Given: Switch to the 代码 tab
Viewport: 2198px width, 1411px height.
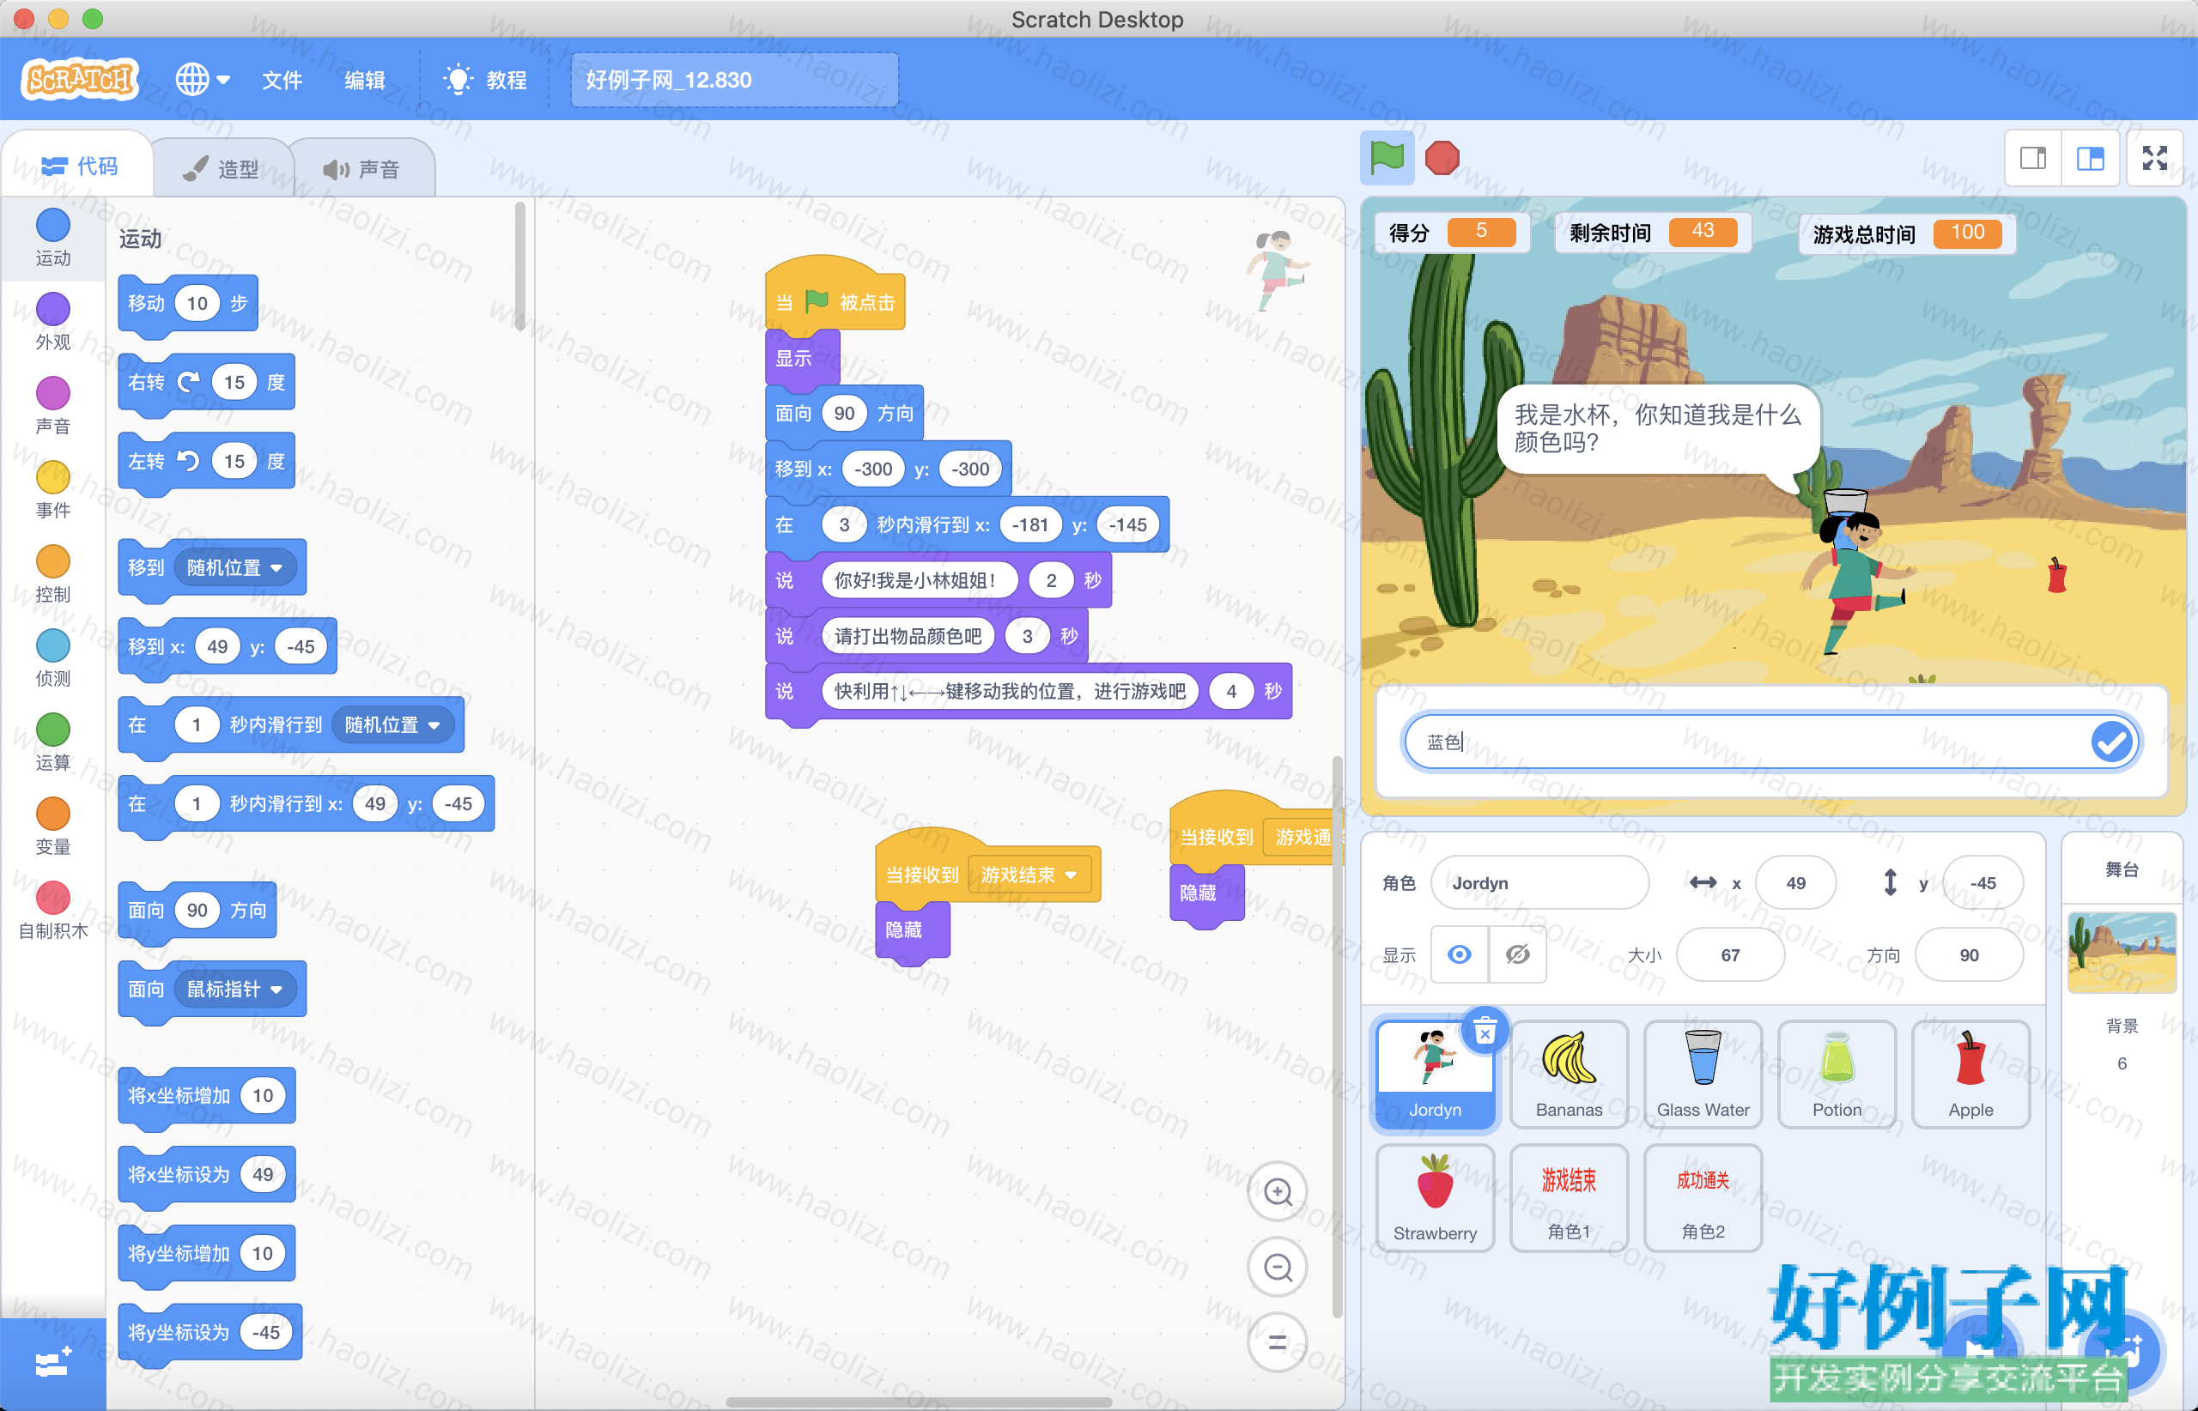Looking at the screenshot, I should (79, 166).
